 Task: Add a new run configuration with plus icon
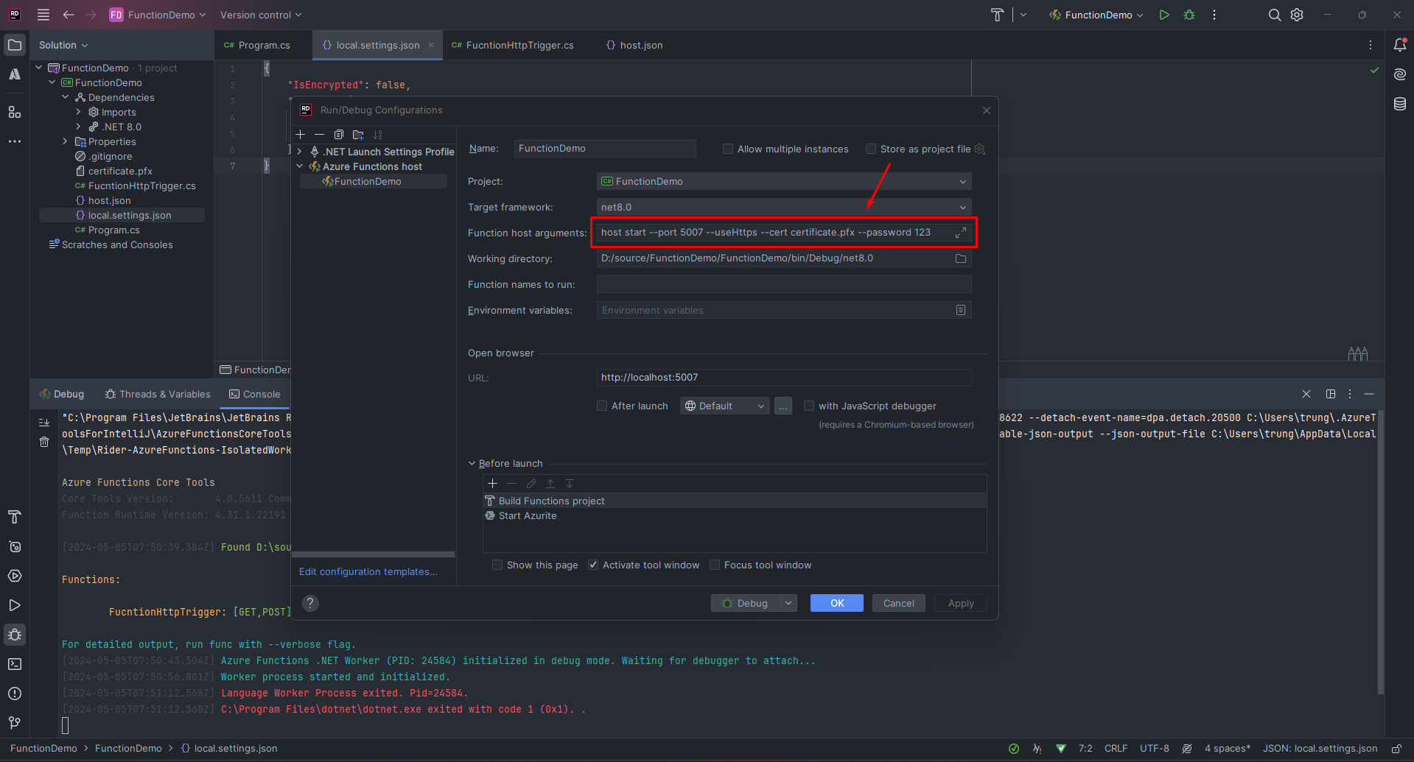pyautogui.click(x=300, y=135)
